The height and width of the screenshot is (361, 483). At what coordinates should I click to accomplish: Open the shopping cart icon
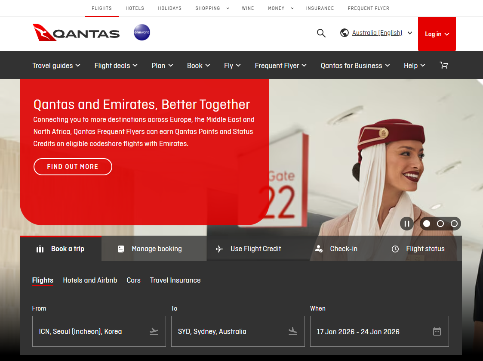[443, 65]
